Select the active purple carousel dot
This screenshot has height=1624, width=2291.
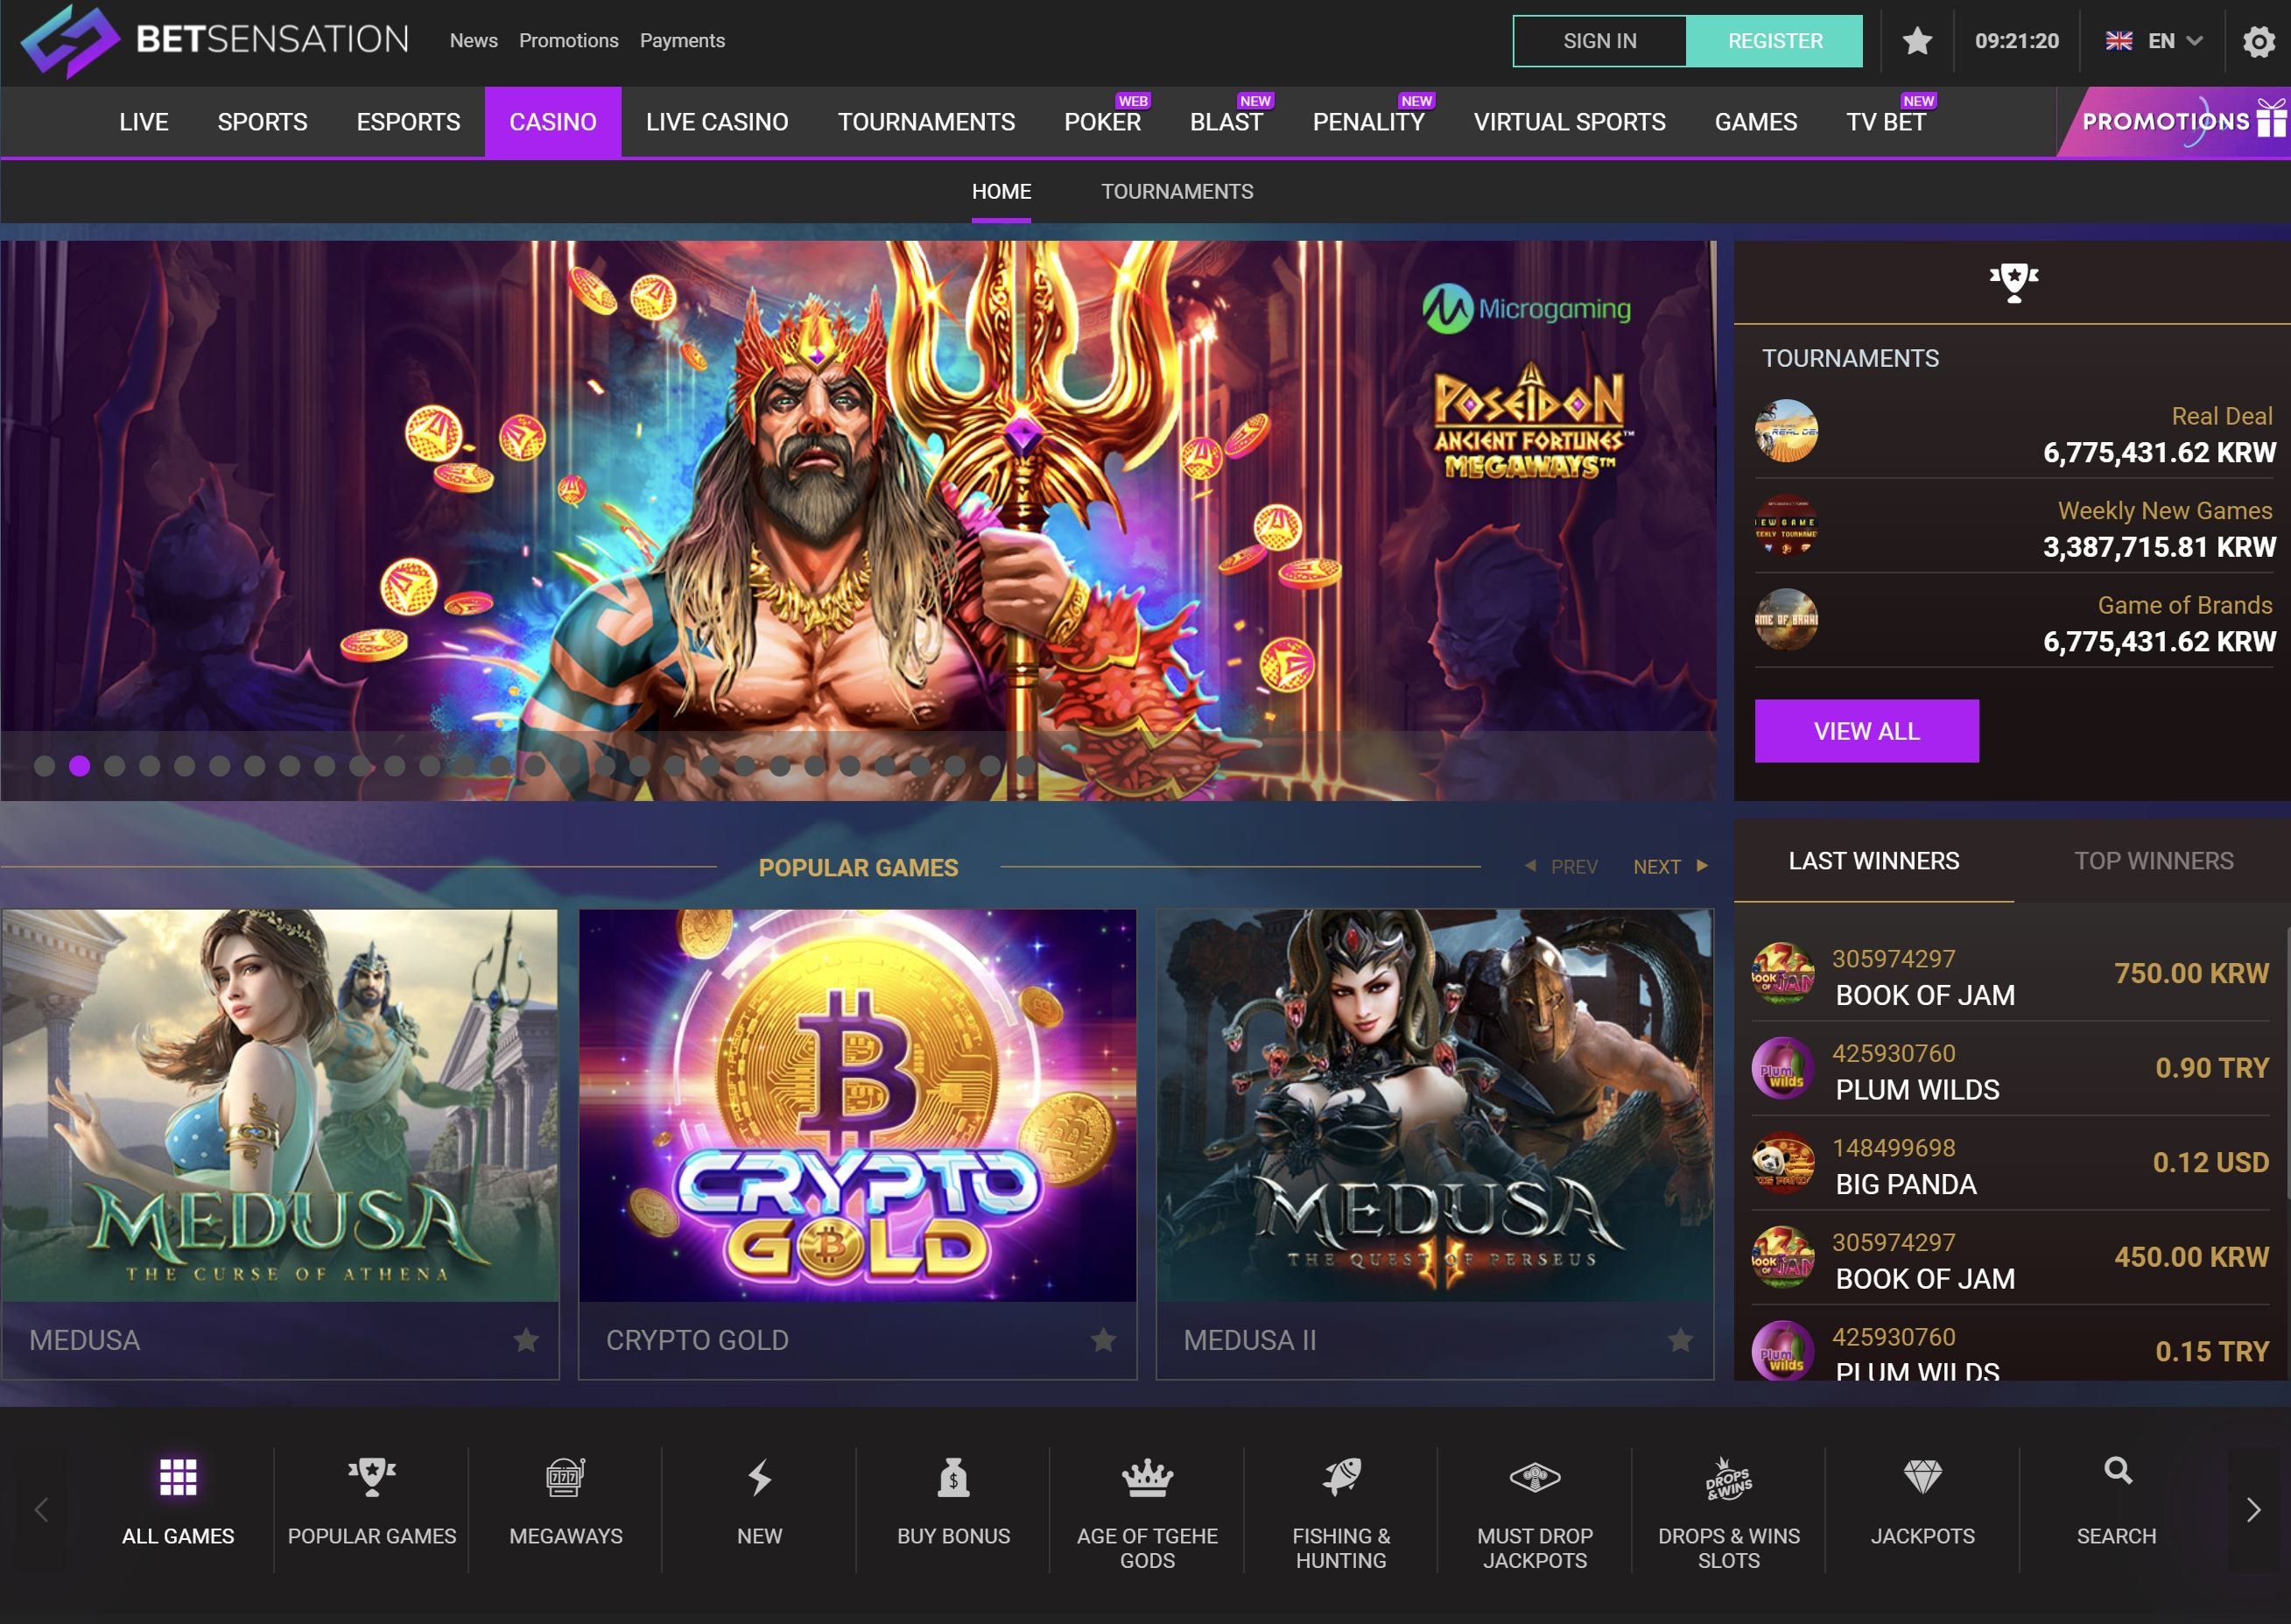point(80,766)
